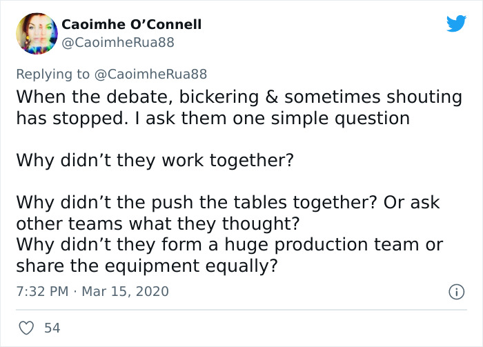The image size is (483, 347).
Task: Click the display name Caoimhe O'Connell
Action: point(132,24)
